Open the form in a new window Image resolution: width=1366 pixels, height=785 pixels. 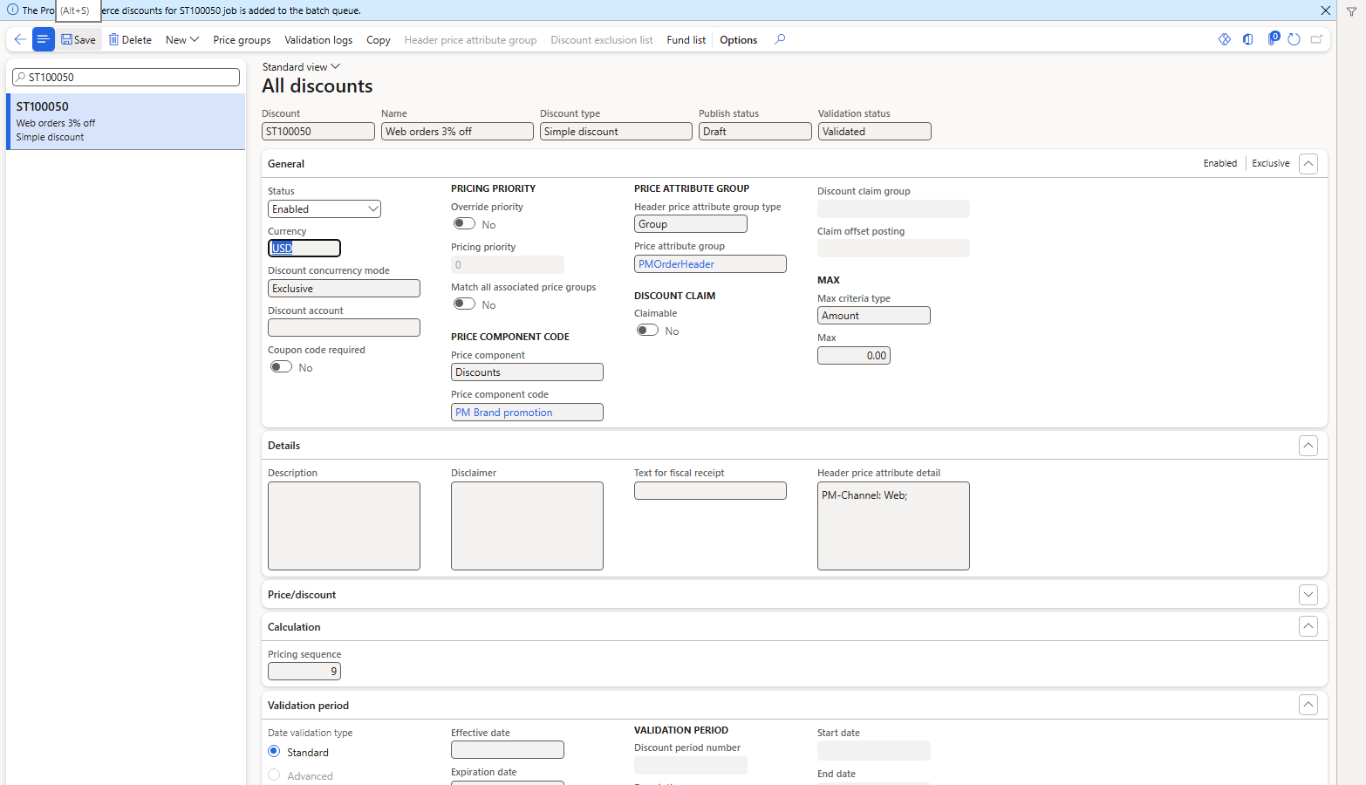[1317, 39]
